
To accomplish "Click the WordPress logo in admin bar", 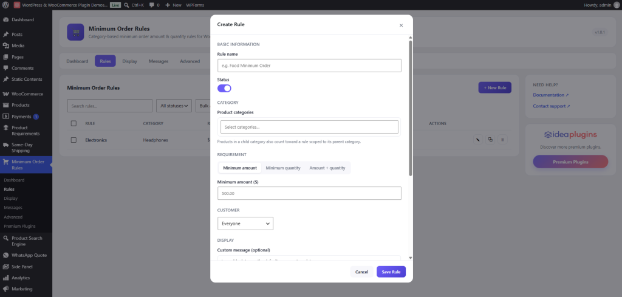I will [5, 5].
